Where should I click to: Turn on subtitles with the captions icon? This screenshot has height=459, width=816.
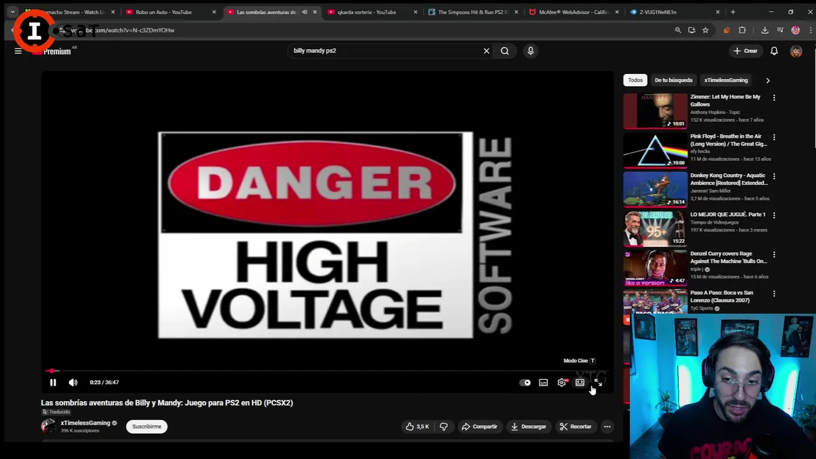[543, 382]
